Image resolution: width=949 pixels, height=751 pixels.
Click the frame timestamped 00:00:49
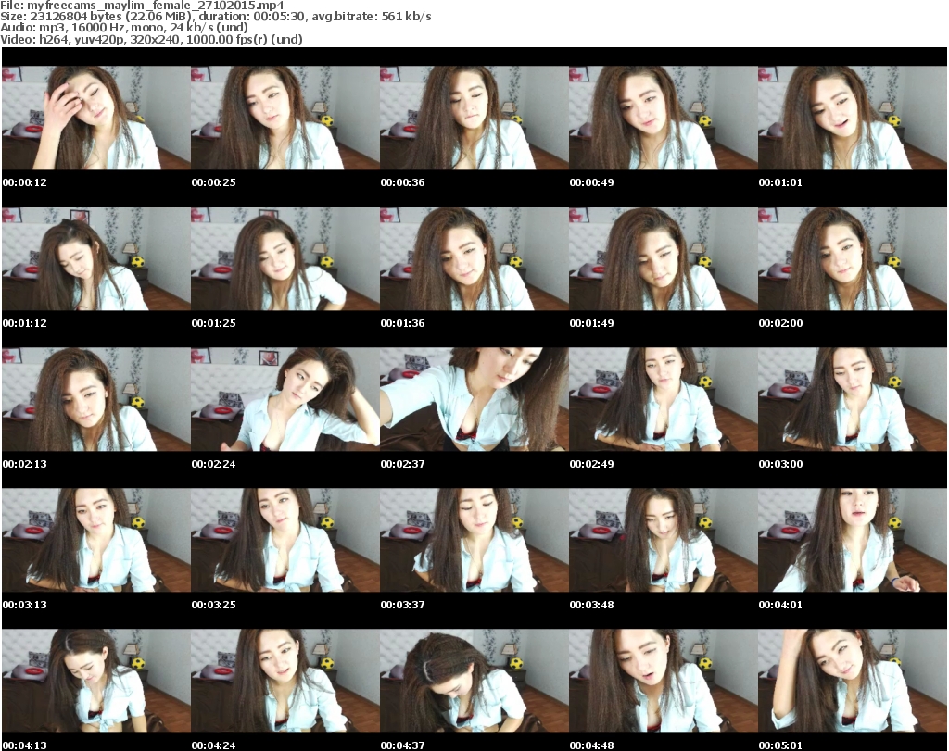(x=664, y=118)
